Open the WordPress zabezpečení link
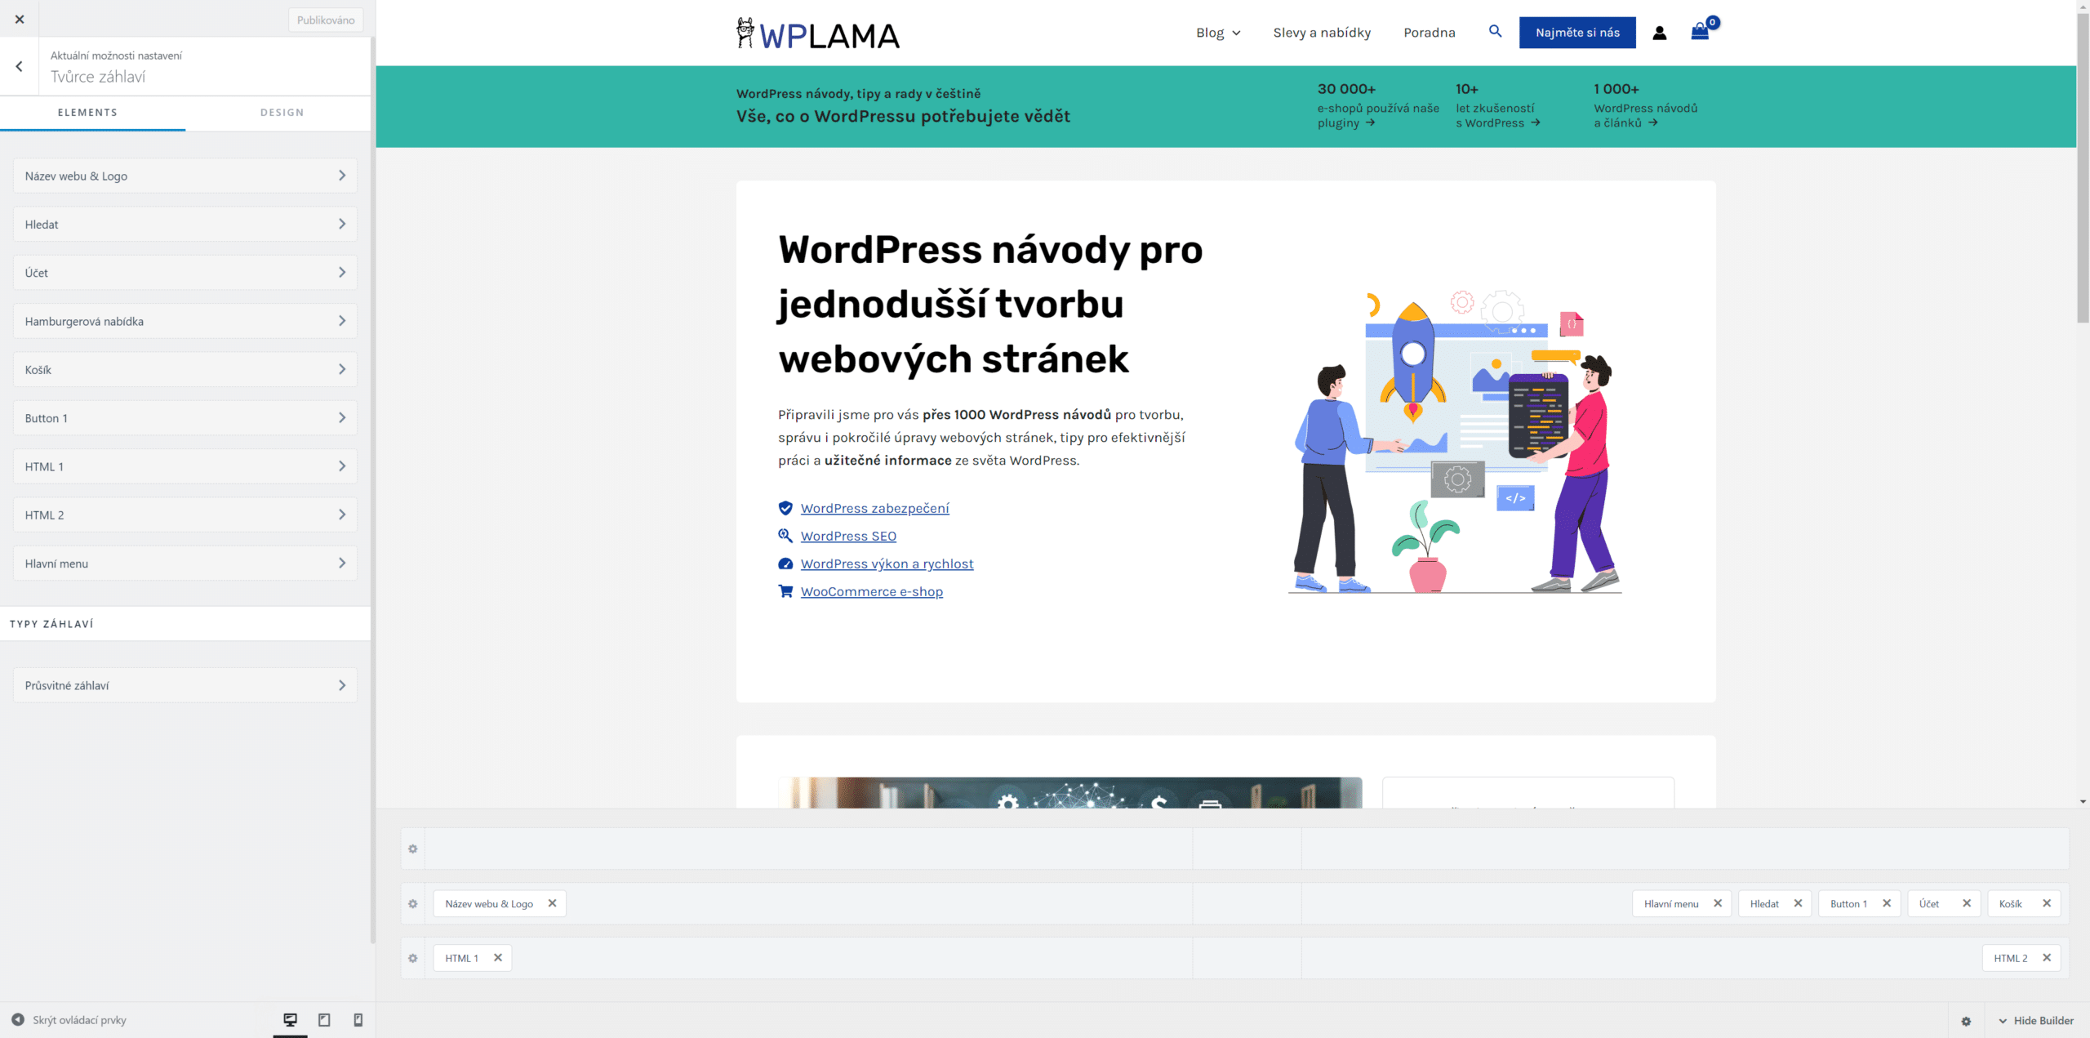This screenshot has width=2090, height=1038. (x=874, y=508)
